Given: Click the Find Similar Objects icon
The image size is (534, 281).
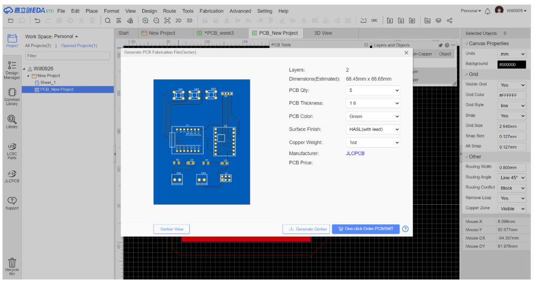Looking at the screenshot, I should [118, 21].
